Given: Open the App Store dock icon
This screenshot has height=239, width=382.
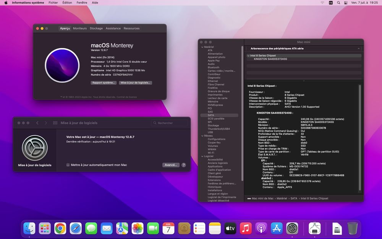Looking at the screenshot, I should (277, 228).
